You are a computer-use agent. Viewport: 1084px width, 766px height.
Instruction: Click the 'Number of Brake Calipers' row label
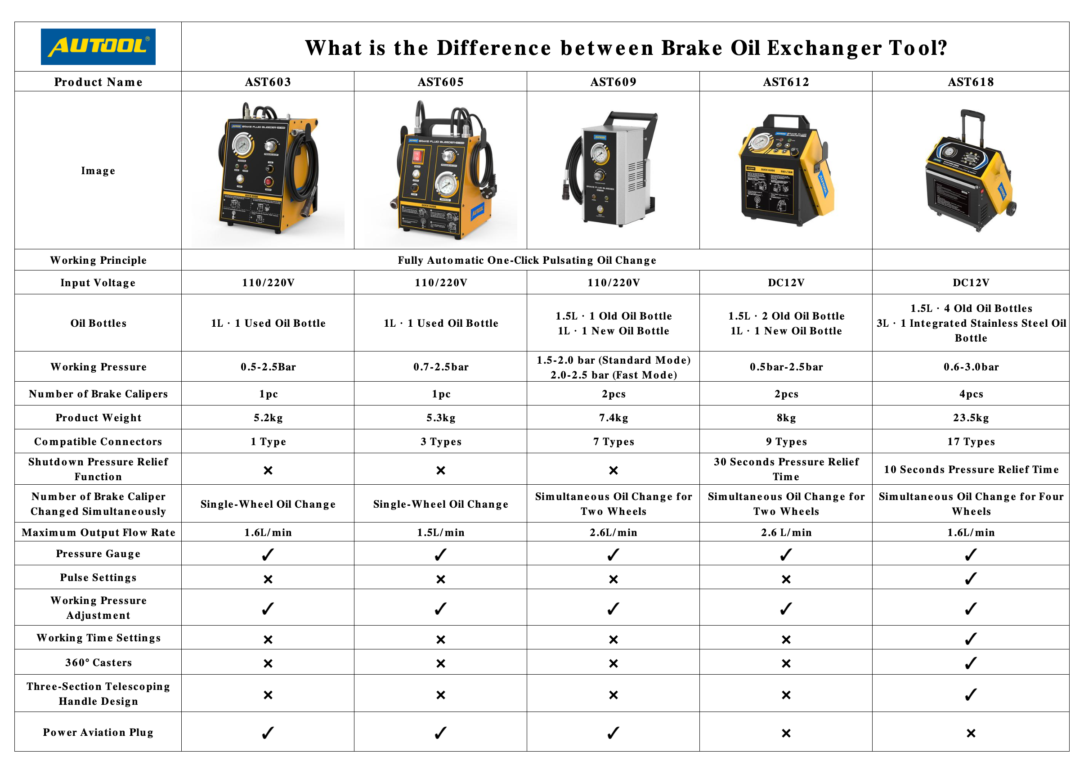point(98,394)
